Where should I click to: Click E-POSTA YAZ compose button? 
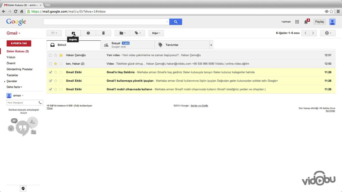pyautogui.click(x=19, y=43)
